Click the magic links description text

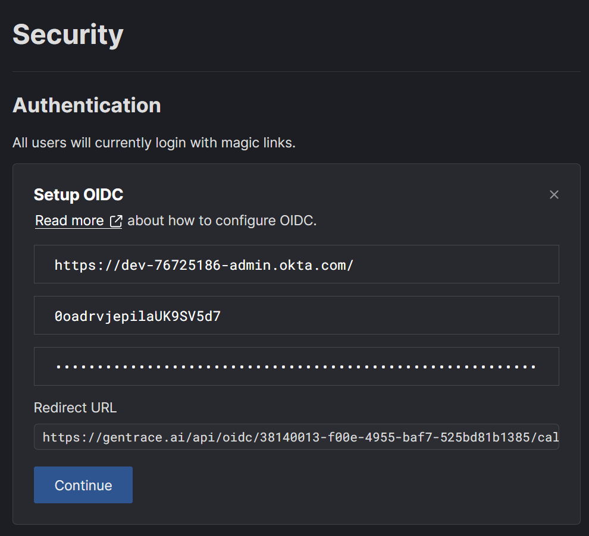[x=153, y=143]
